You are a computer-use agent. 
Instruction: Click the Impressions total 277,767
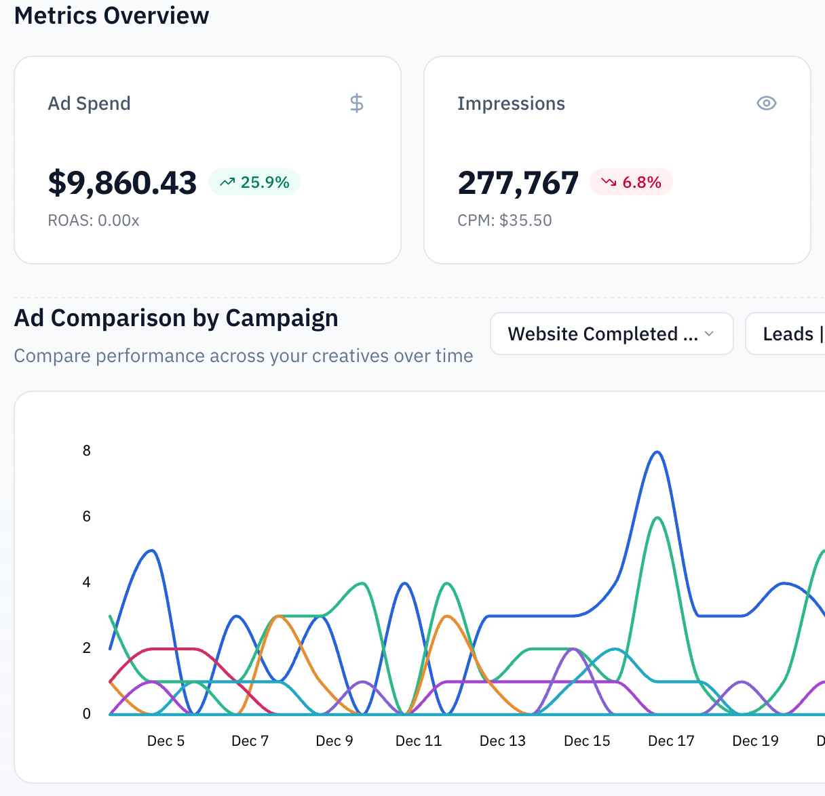point(518,182)
